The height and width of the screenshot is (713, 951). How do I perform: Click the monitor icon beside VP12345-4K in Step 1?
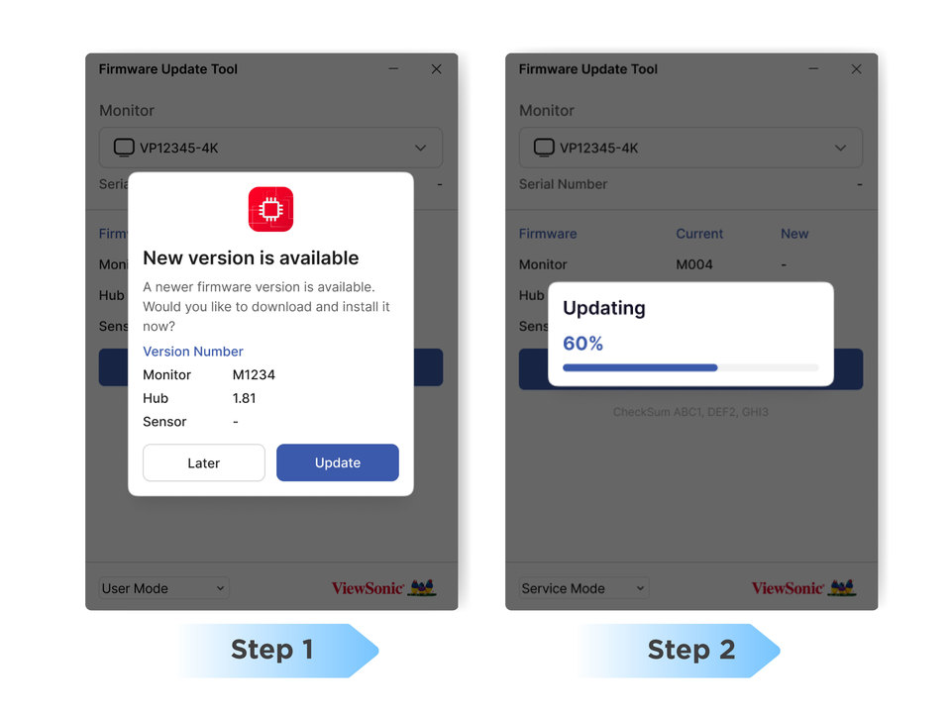pos(124,148)
